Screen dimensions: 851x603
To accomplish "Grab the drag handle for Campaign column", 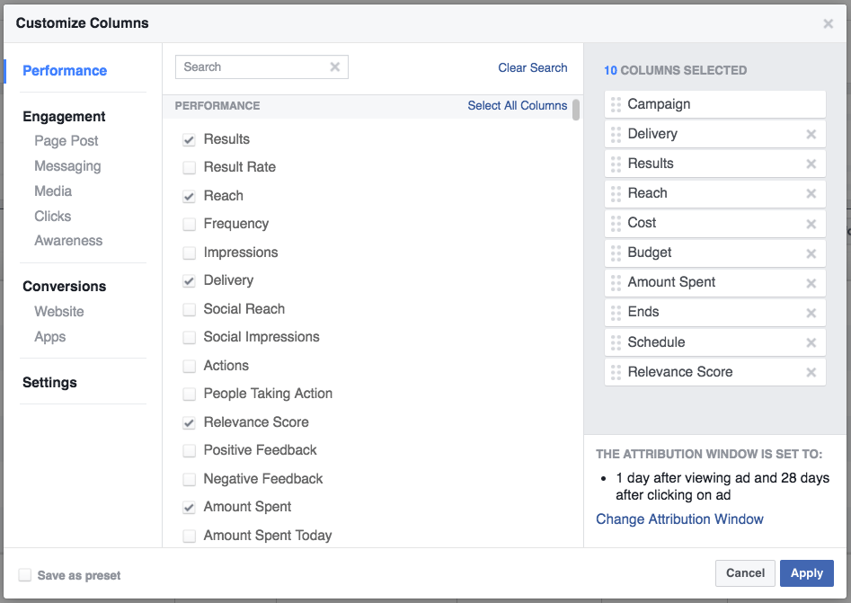I will click(x=616, y=104).
